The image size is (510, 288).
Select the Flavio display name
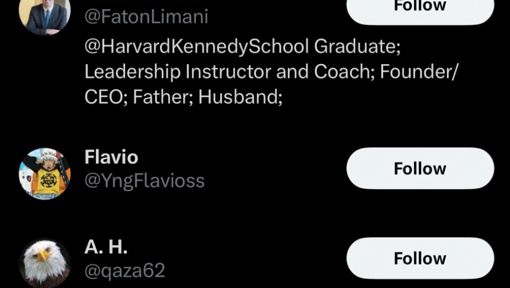pyautogui.click(x=111, y=157)
